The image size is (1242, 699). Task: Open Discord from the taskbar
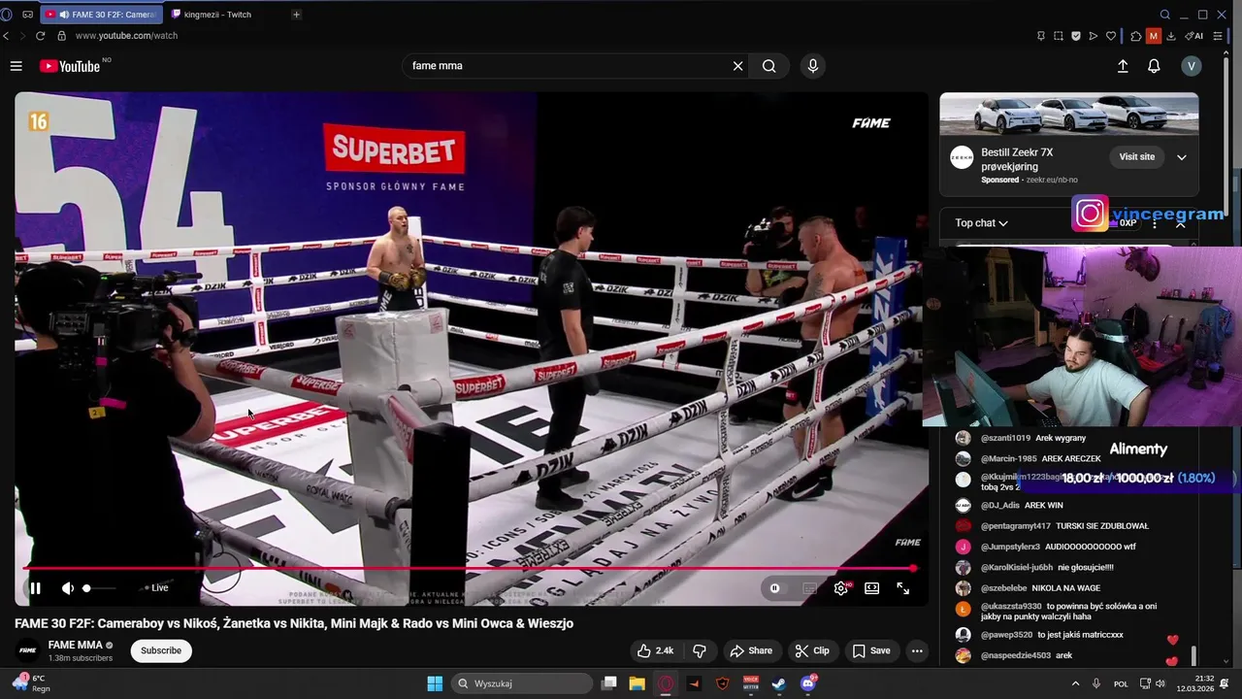click(808, 683)
